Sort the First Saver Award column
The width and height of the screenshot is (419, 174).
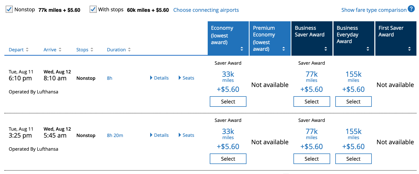point(409,49)
